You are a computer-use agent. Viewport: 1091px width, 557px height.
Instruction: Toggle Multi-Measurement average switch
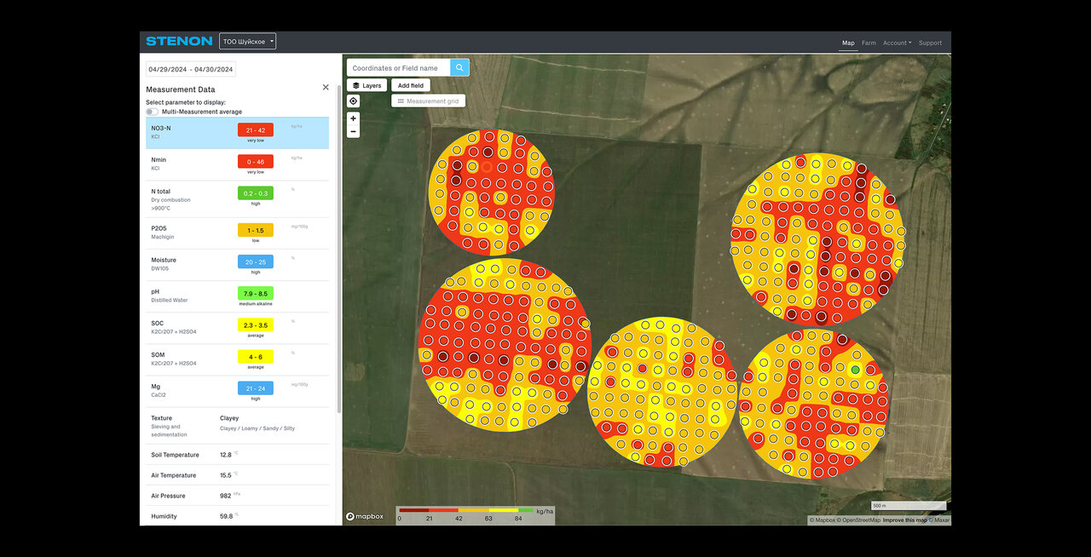point(152,112)
